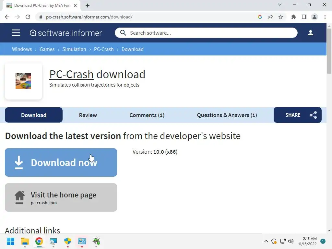Share this page via address bar icon
The height and width of the screenshot is (249, 332).
pyautogui.click(x=270, y=17)
